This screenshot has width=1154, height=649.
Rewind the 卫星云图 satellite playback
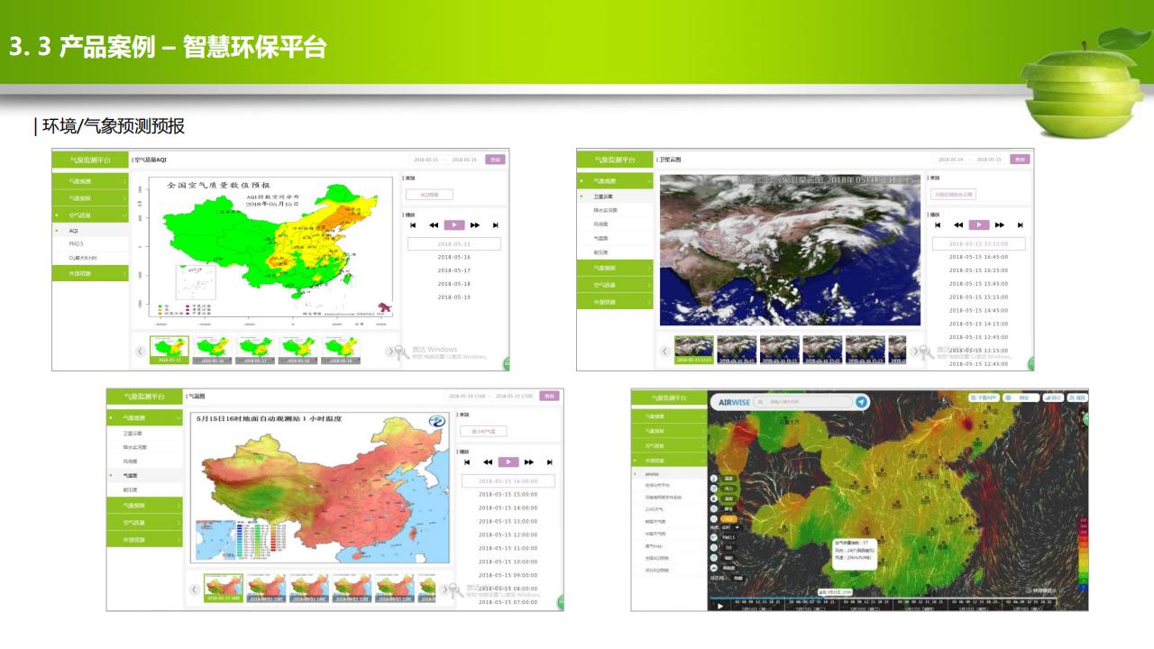tap(958, 224)
